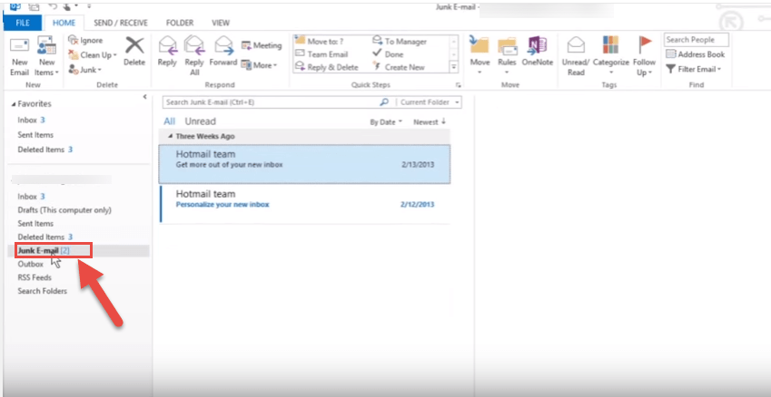
Task: Select Done quick step
Action: pyautogui.click(x=388, y=54)
